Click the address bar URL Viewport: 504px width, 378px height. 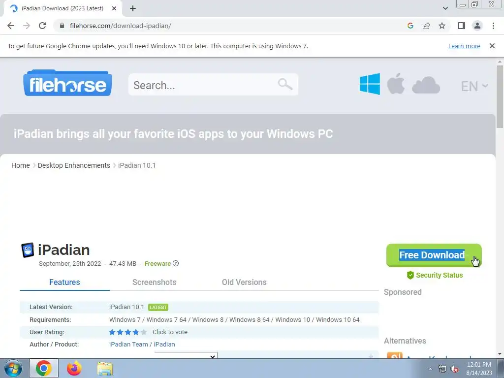(120, 26)
